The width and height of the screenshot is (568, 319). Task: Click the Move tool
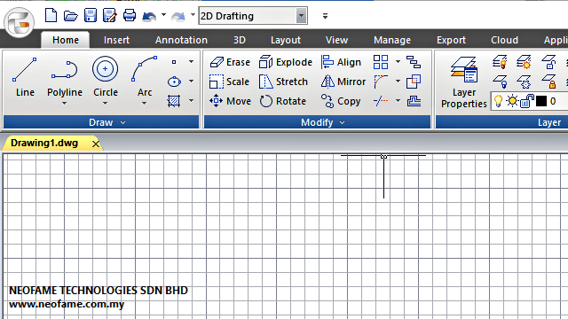[x=231, y=101]
